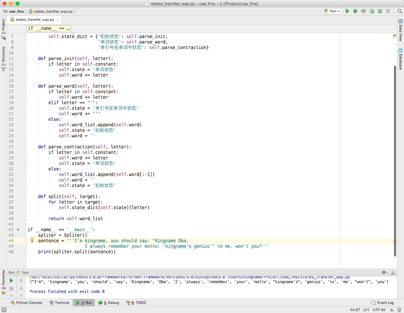Image resolution: width=404 pixels, height=313 pixels.
Task: Run fsm with coverage
Action: tap(364, 11)
